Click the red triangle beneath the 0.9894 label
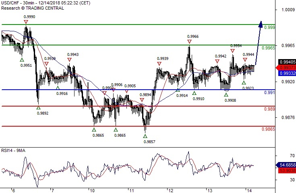The width and height of the screenshot is (296, 193). pos(142,100)
